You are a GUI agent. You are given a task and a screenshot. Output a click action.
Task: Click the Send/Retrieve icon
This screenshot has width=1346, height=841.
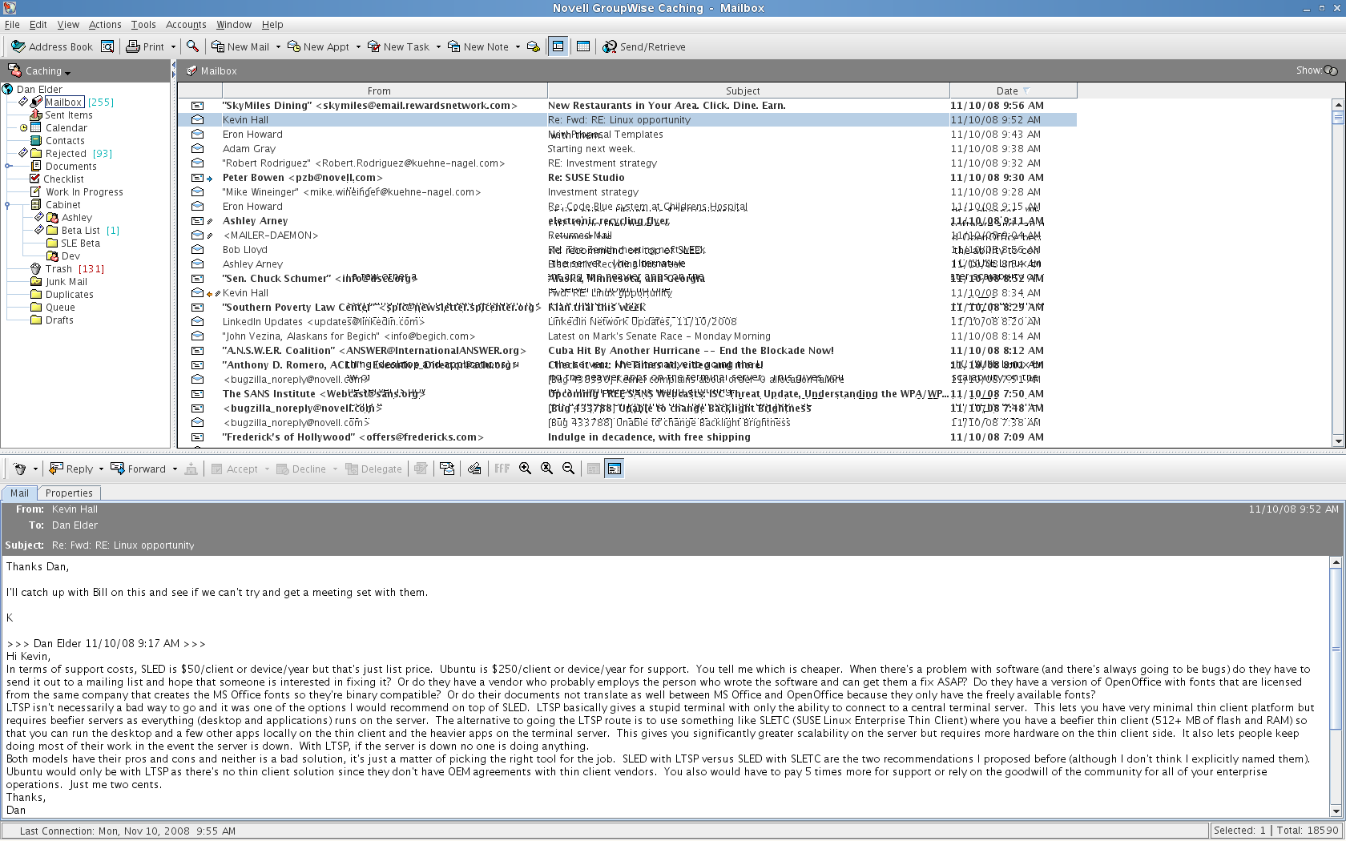[610, 46]
